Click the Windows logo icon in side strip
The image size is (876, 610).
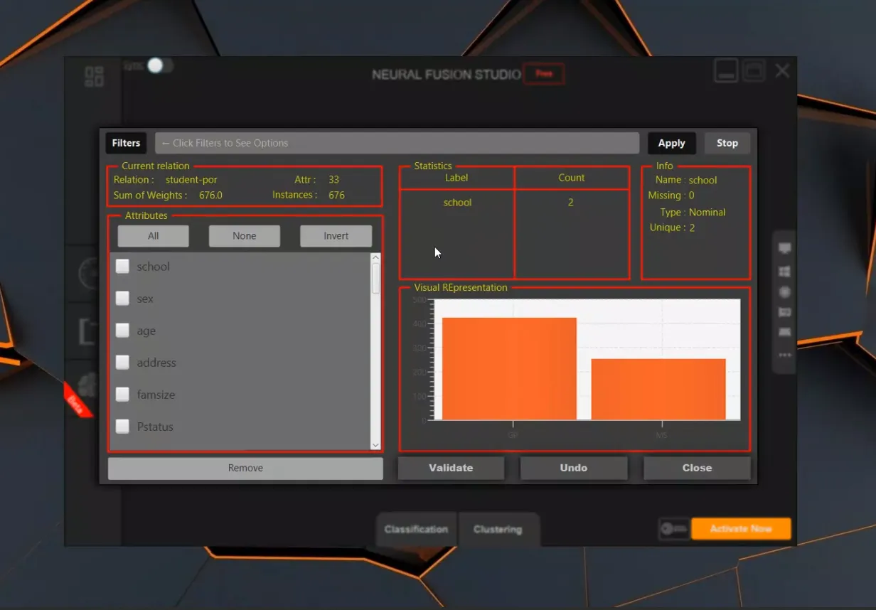(x=784, y=272)
